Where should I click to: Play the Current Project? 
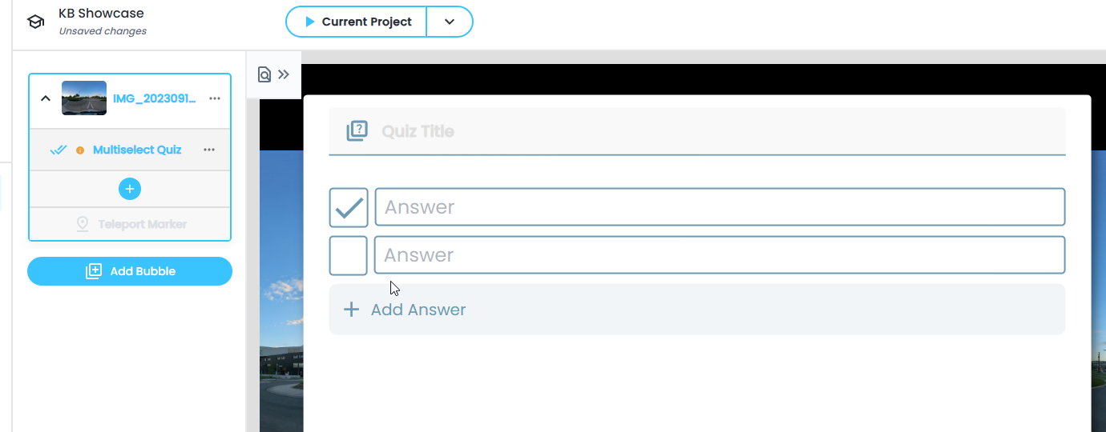[x=357, y=22]
